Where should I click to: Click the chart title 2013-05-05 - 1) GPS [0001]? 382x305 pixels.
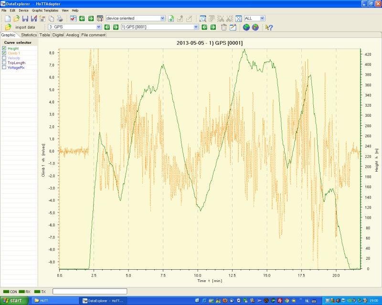(x=210, y=43)
